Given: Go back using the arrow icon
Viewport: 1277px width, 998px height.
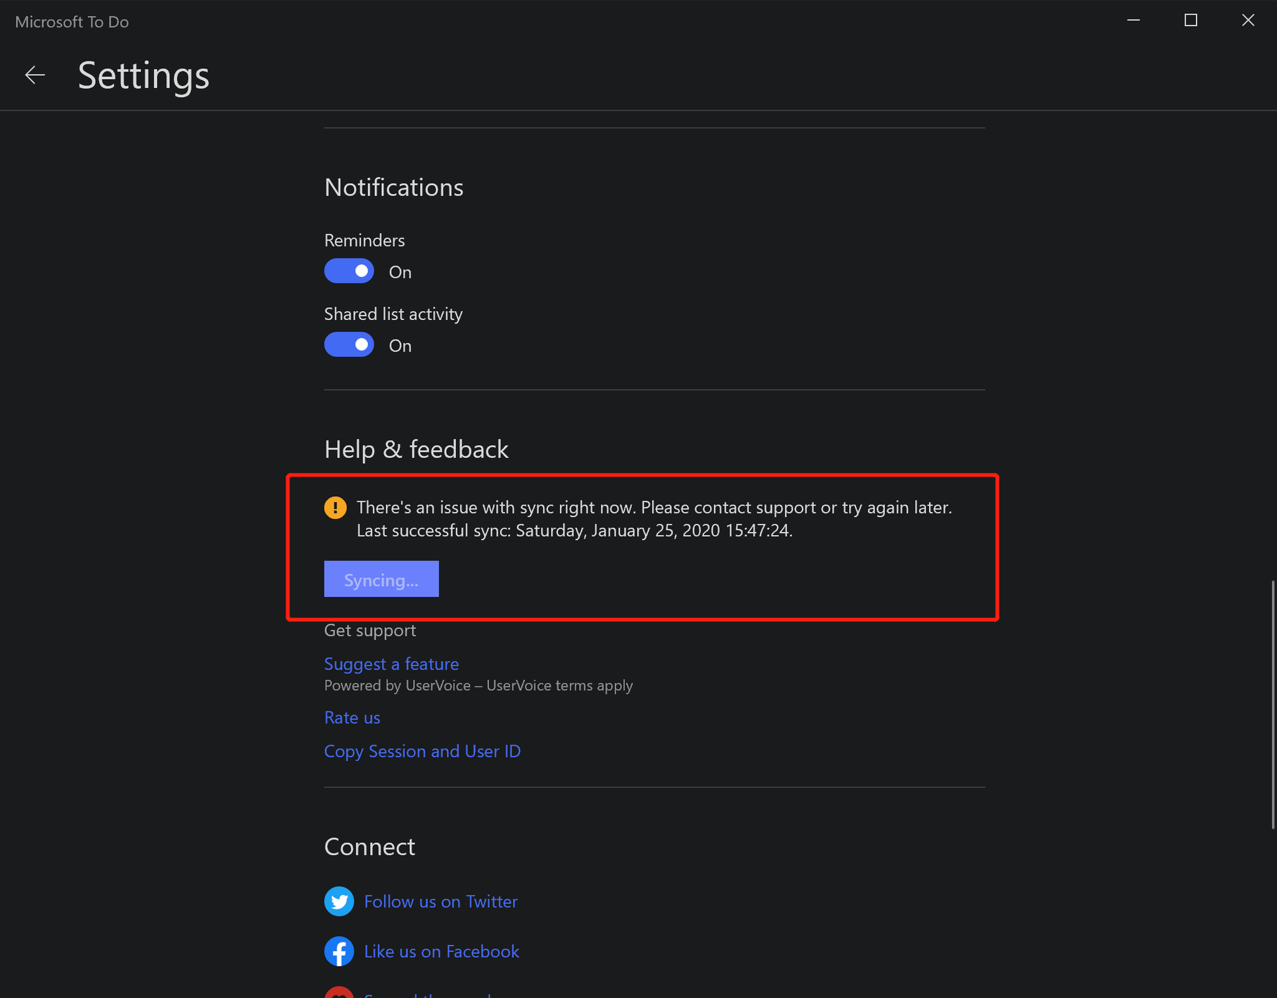Looking at the screenshot, I should [35, 75].
